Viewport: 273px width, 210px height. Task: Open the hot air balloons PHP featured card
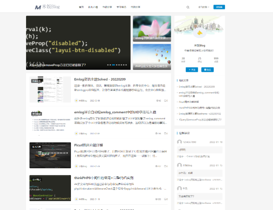[152, 57]
